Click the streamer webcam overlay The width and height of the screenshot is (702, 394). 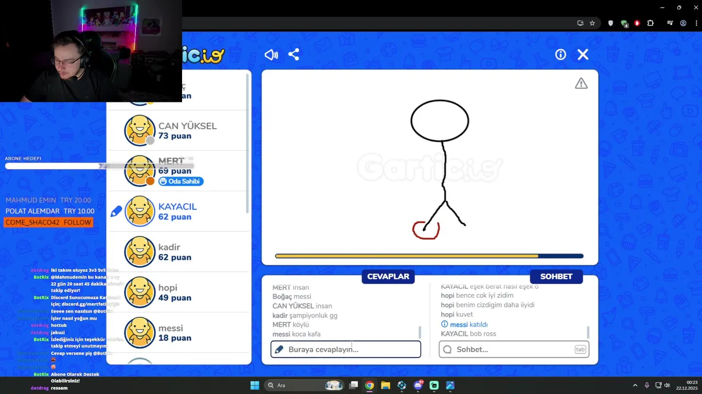coord(91,51)
